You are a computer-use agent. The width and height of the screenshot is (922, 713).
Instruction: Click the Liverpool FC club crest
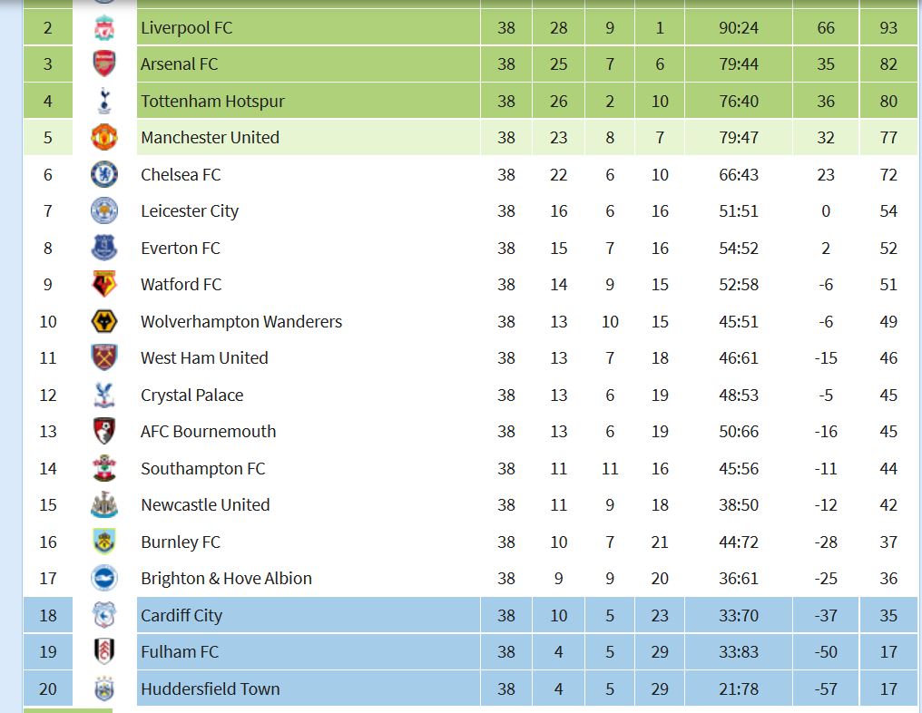coord(104,27)
